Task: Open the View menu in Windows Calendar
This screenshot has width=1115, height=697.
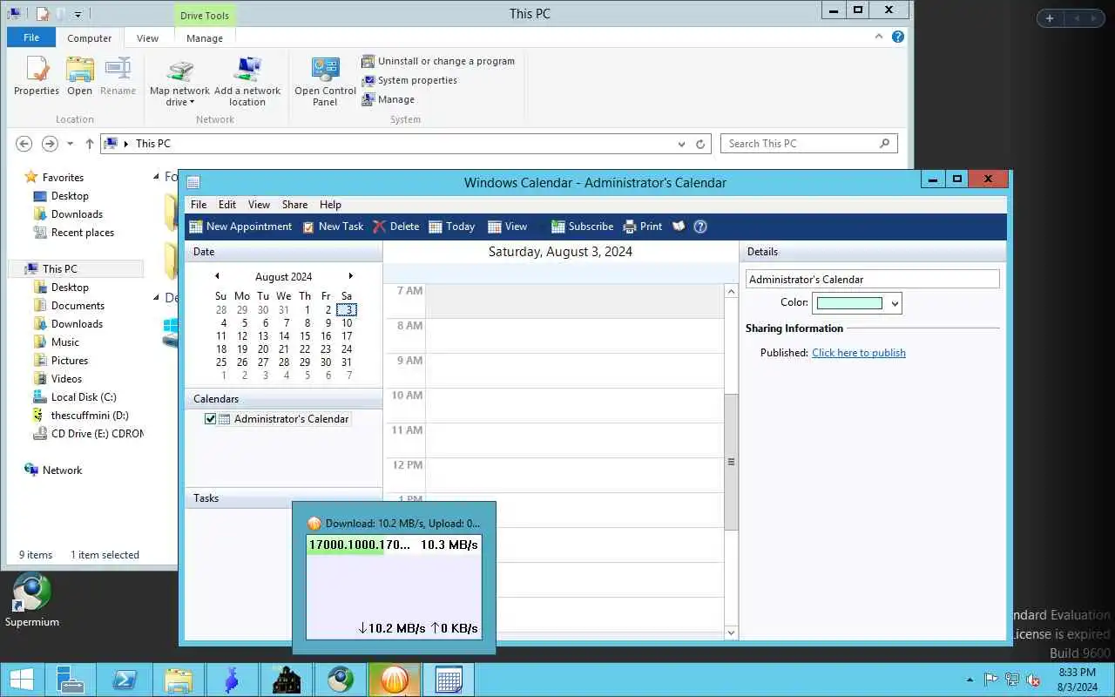Action: 259,205
